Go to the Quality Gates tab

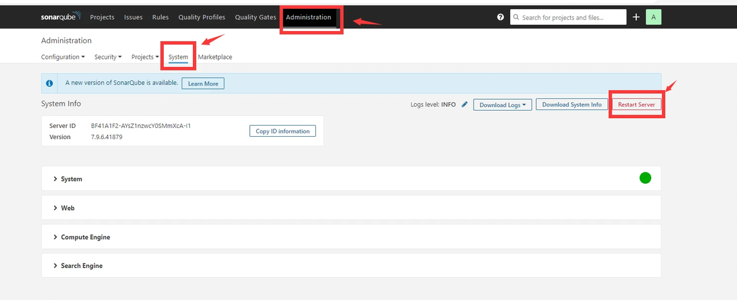point(256,17)
